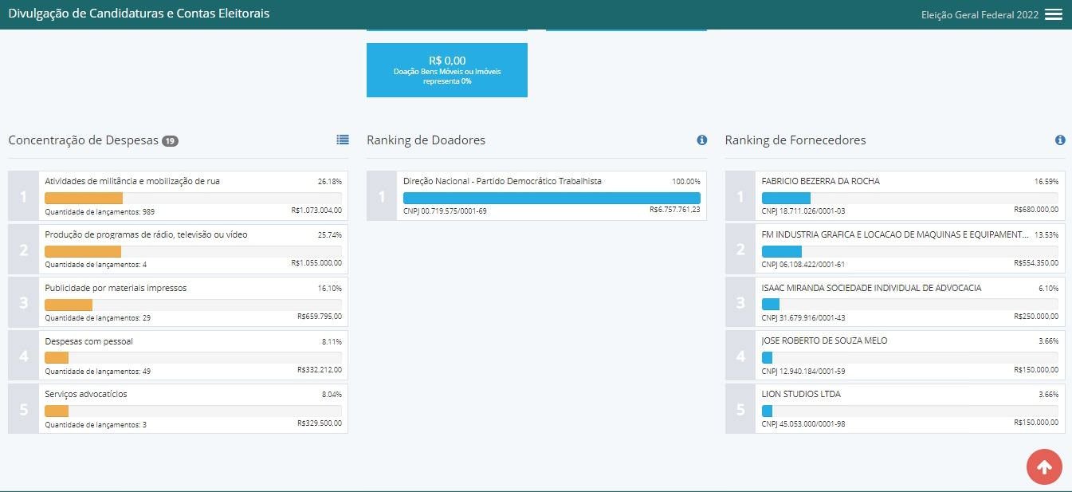1072x492 pixels.
Task: Click the Doação Bens Móveis ou Imóveis card
Action: [x=447, y=70]
